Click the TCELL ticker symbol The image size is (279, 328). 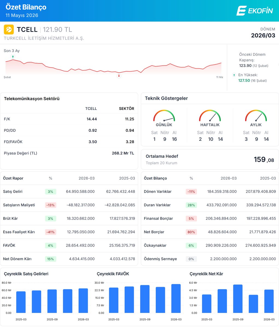click(x=27, y=30)
